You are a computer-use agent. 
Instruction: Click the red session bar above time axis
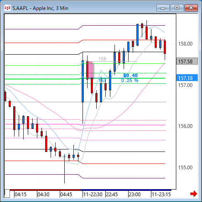click(45, 190)
